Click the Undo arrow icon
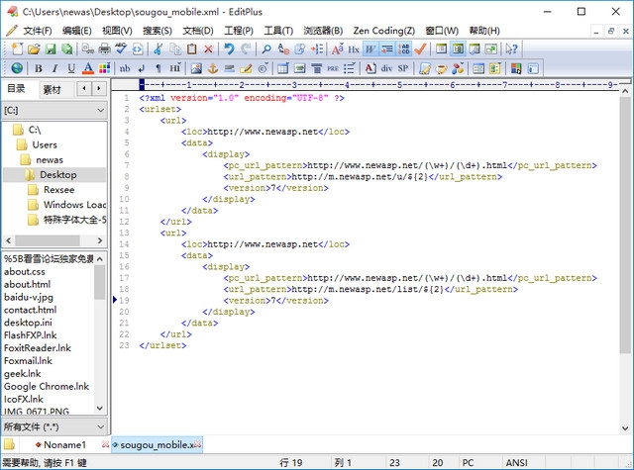Screen dimensions: 634x470 (230, 48)
